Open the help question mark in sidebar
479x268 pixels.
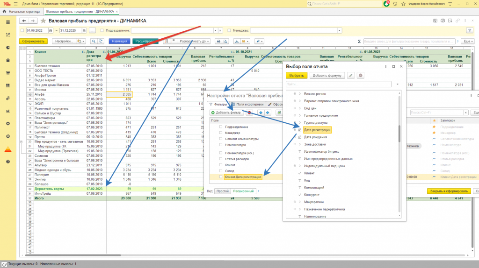click(x=8, y=162)
